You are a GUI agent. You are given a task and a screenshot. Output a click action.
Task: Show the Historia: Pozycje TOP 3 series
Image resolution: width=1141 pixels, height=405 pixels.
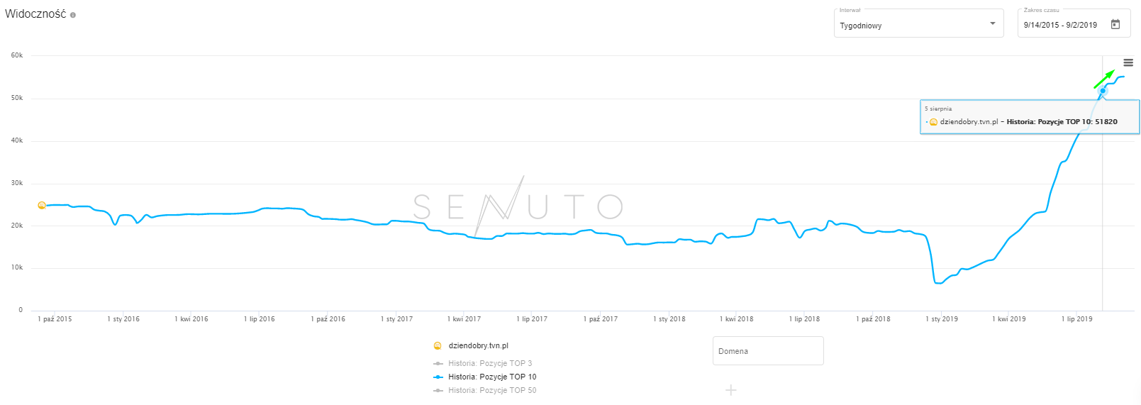(x=489, y=363)
